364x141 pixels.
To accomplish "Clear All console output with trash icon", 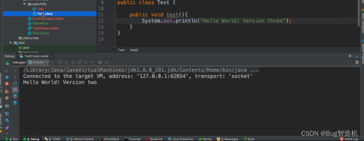I will 15,103.
